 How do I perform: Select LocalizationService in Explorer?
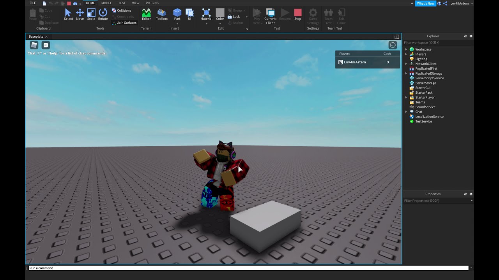click(x=429, y=117)
